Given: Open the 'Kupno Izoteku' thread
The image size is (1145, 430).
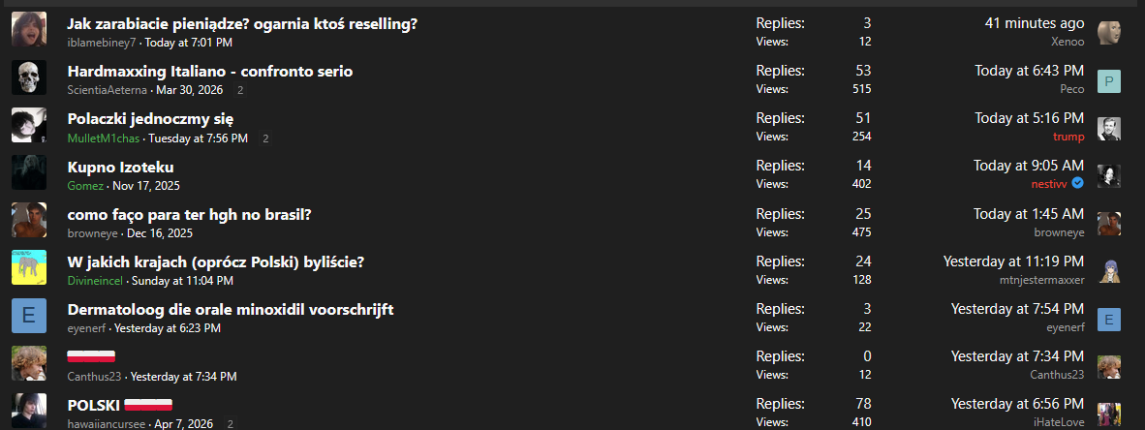Looking at the screenshot, I should pyautogui.click(x=120, y=167).
